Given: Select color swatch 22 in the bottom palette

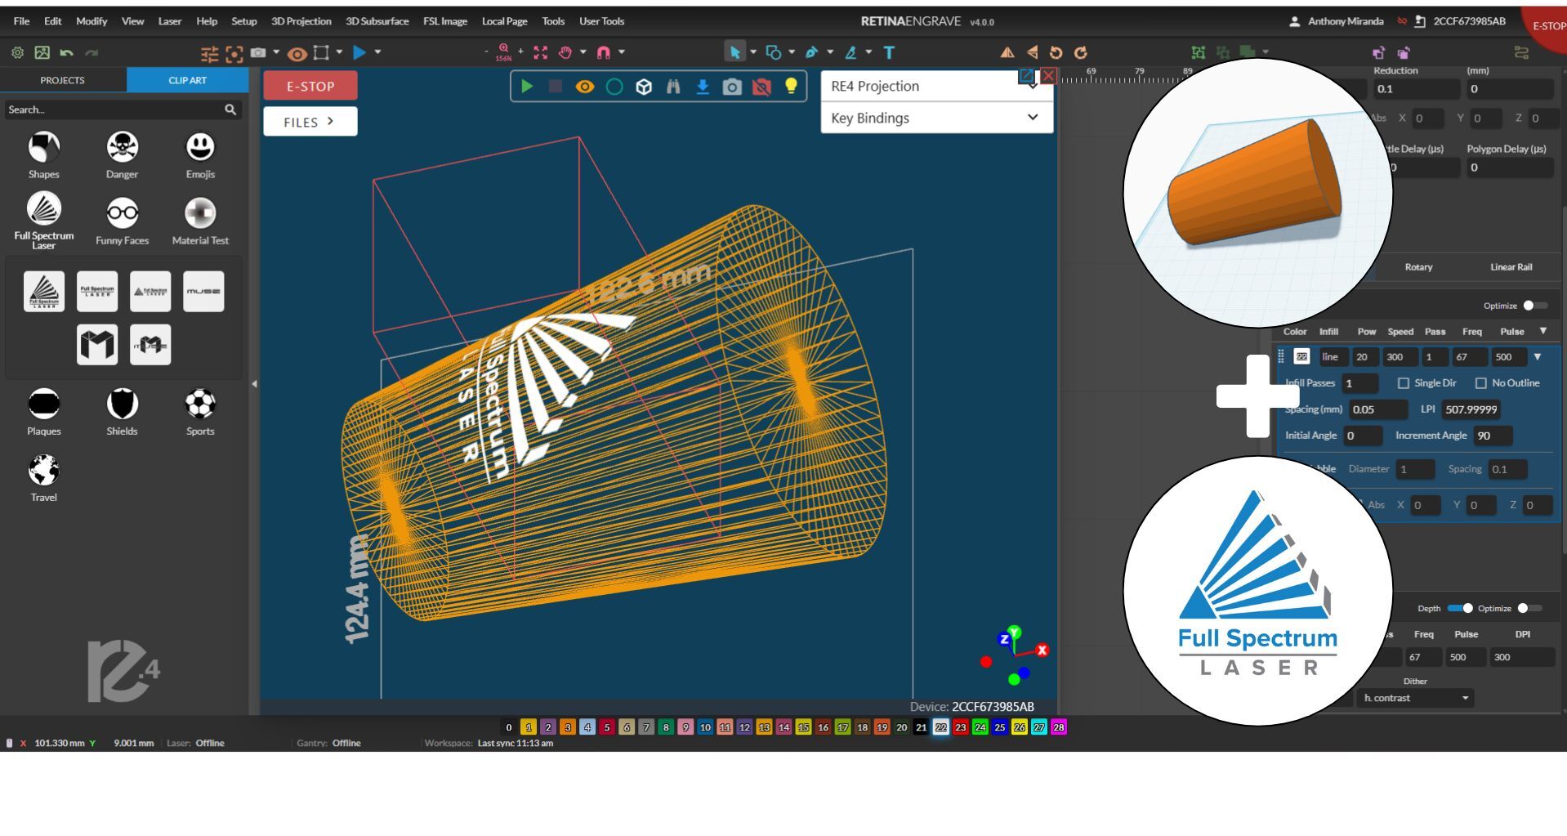Looking at the screenshot, I should [940, 726].
